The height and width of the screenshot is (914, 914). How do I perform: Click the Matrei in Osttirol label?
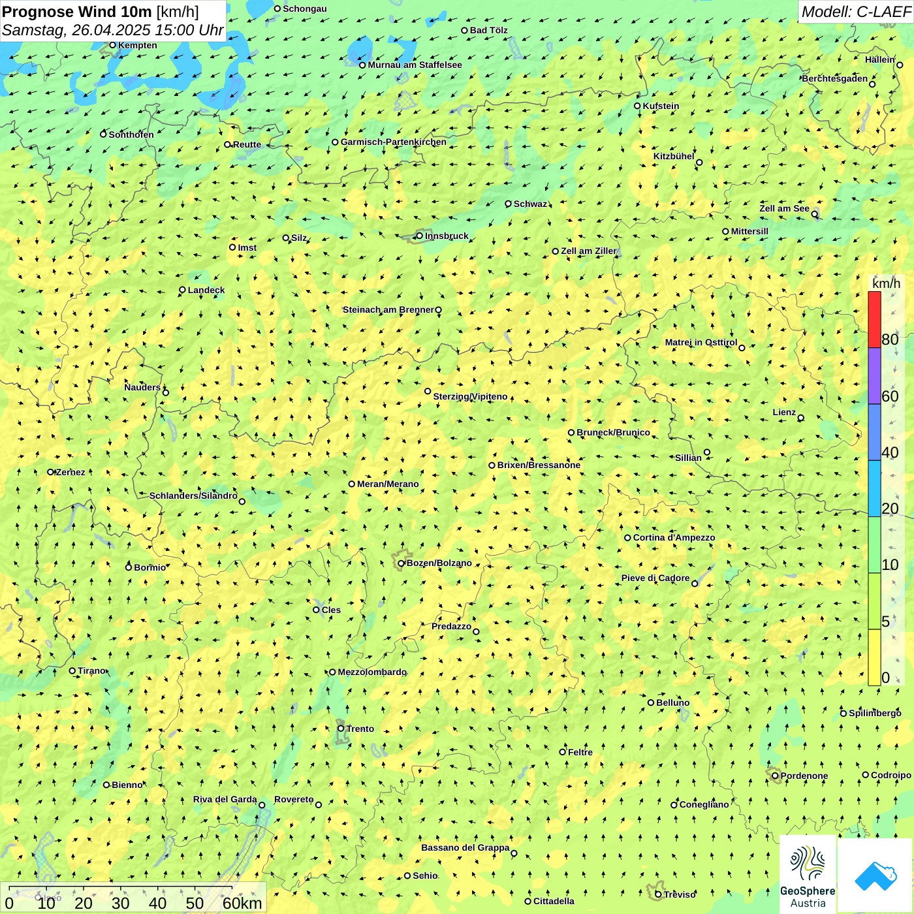point(701,342)
